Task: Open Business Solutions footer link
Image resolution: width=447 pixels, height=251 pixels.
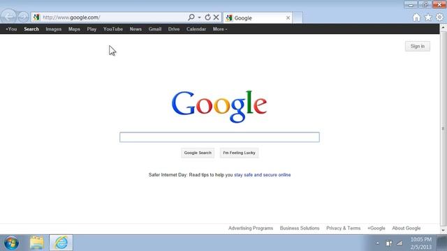Action: (x=300, y=228)
